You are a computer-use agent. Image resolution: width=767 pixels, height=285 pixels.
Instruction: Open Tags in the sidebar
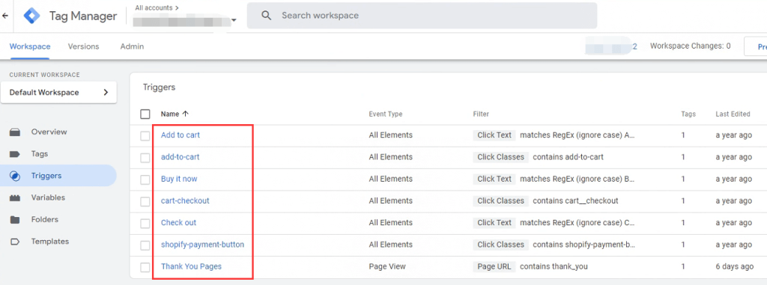click(x=40, y=154)
